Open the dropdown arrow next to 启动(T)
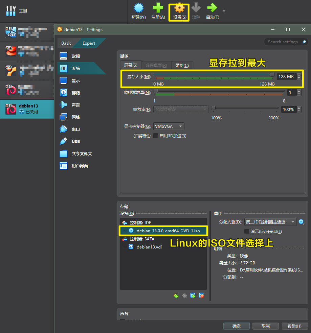The image size is (311, 333). (224, 11)
